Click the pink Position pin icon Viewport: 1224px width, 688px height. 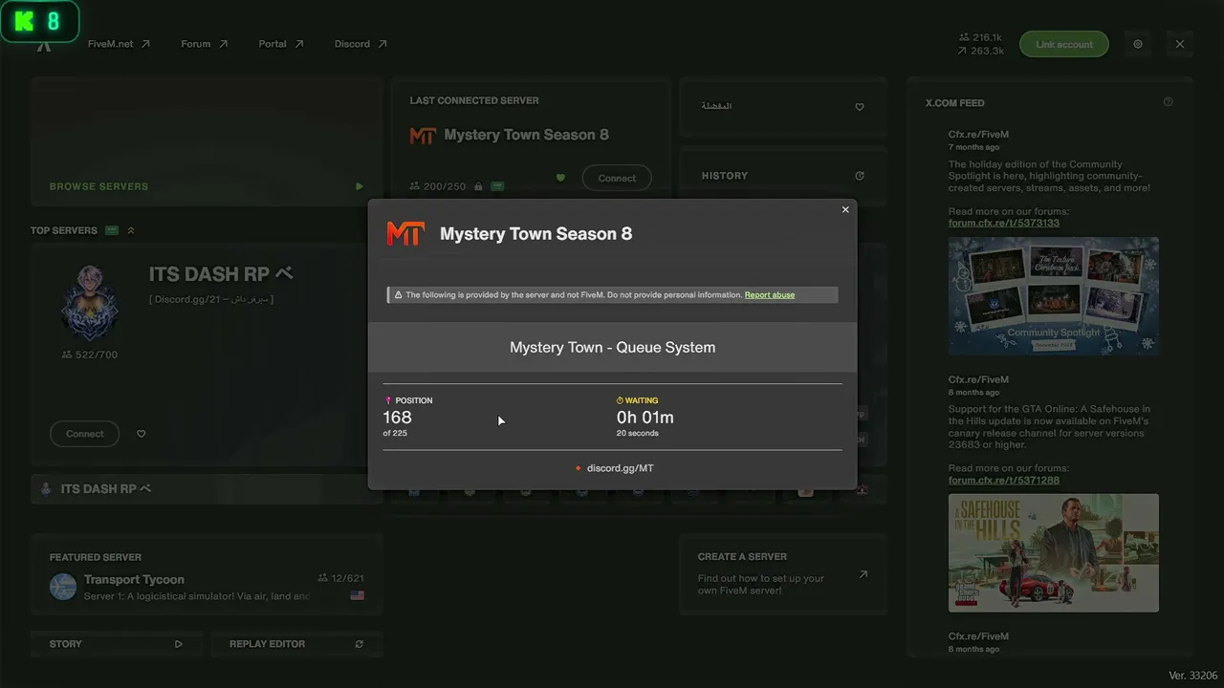click(388, 400)
